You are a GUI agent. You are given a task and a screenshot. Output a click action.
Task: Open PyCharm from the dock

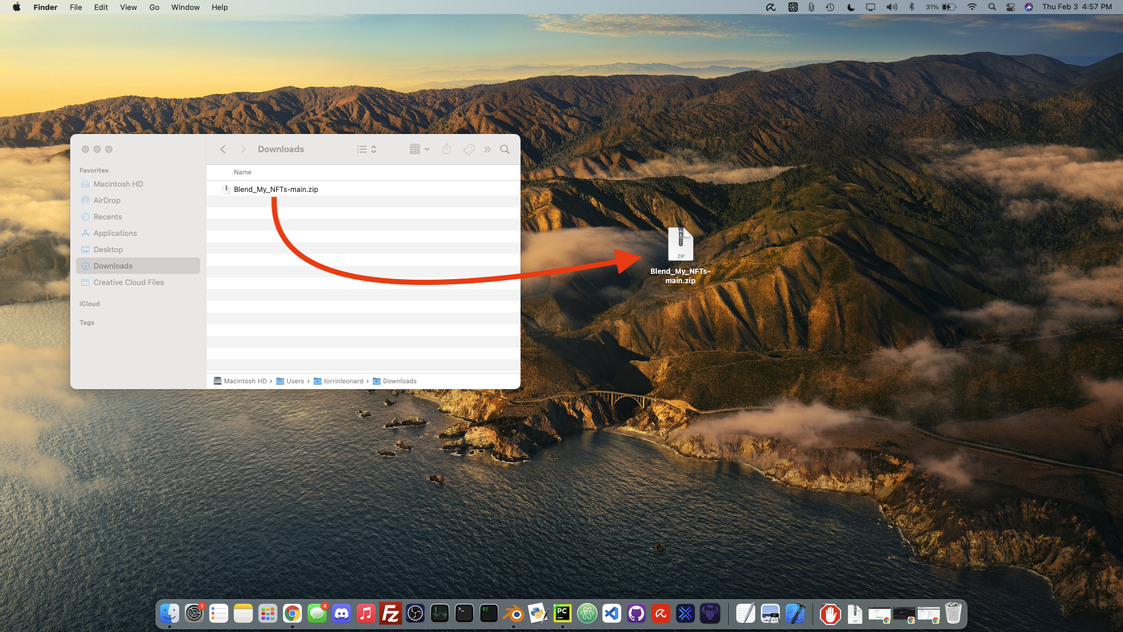click(x=562, y=613)
